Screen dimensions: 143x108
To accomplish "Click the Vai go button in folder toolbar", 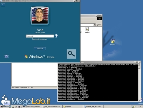I will pos(99,25).
